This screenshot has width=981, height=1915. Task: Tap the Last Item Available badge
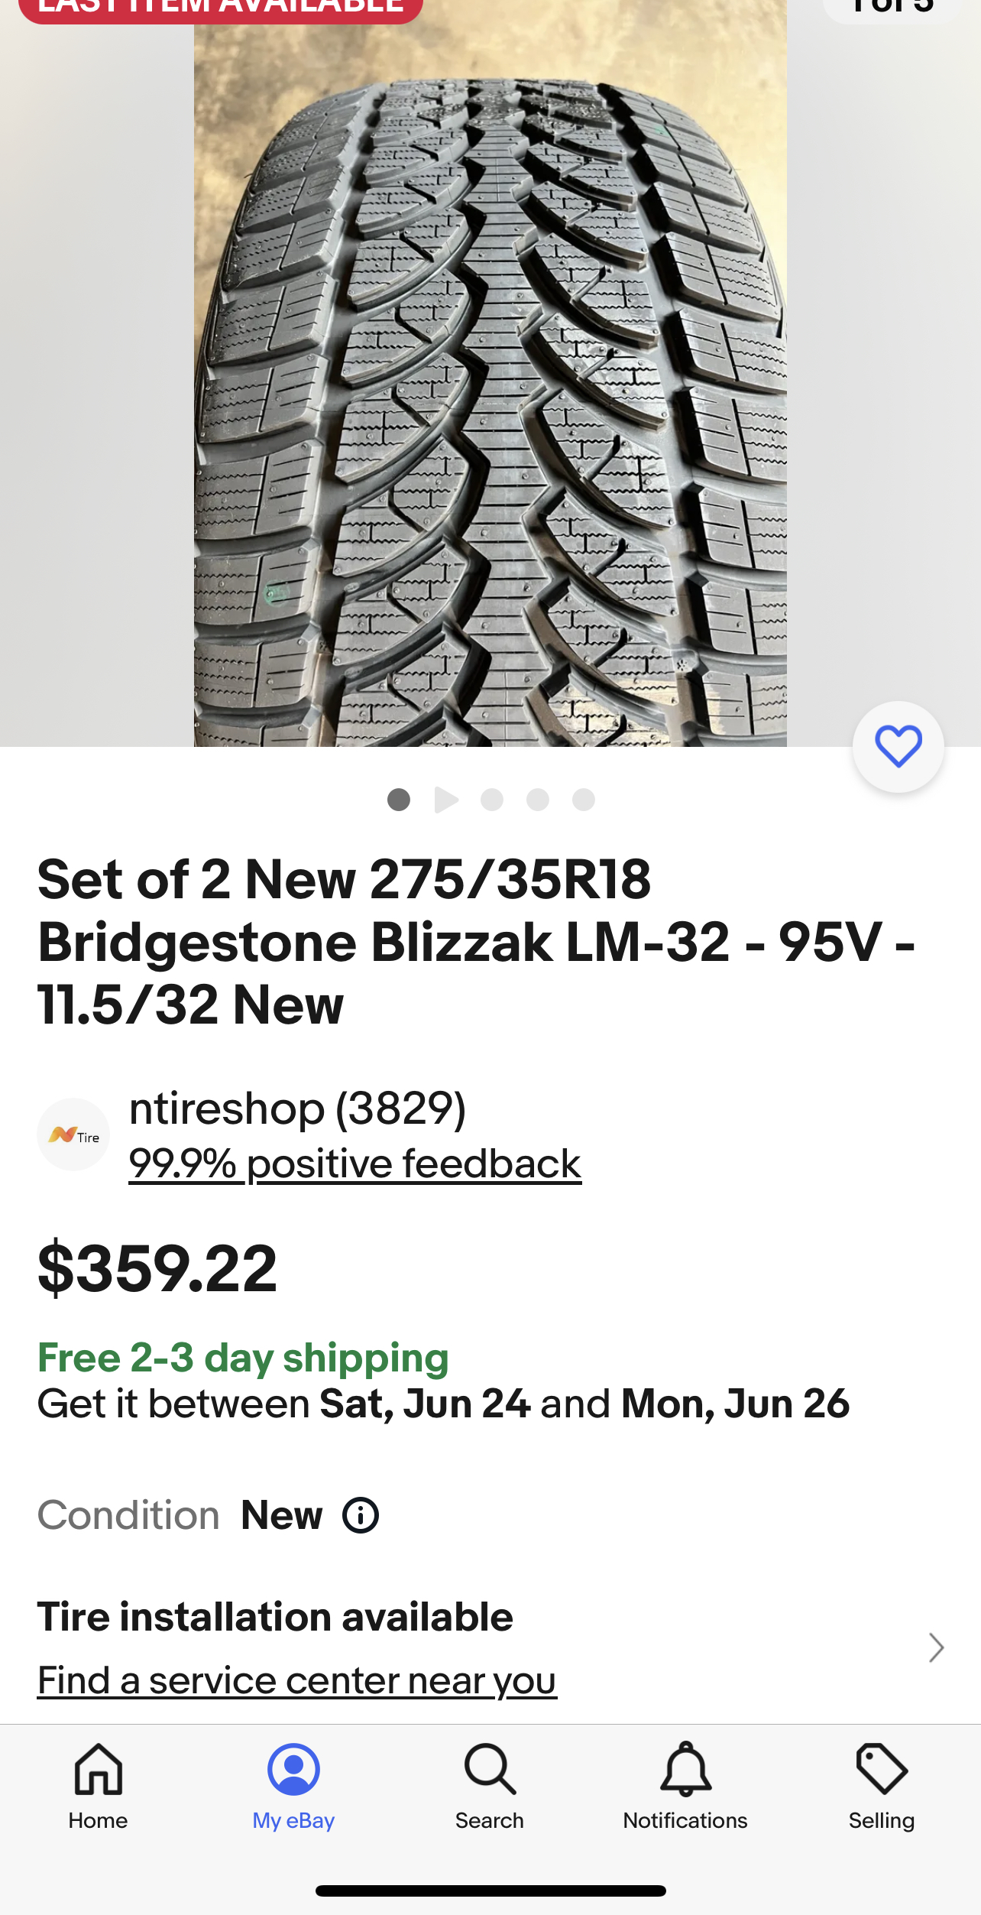click(221, 8)
